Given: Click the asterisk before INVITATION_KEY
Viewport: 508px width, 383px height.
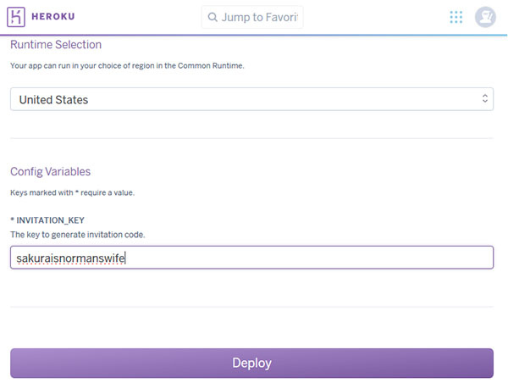Looking at the screenshot, I should [12, 219].
